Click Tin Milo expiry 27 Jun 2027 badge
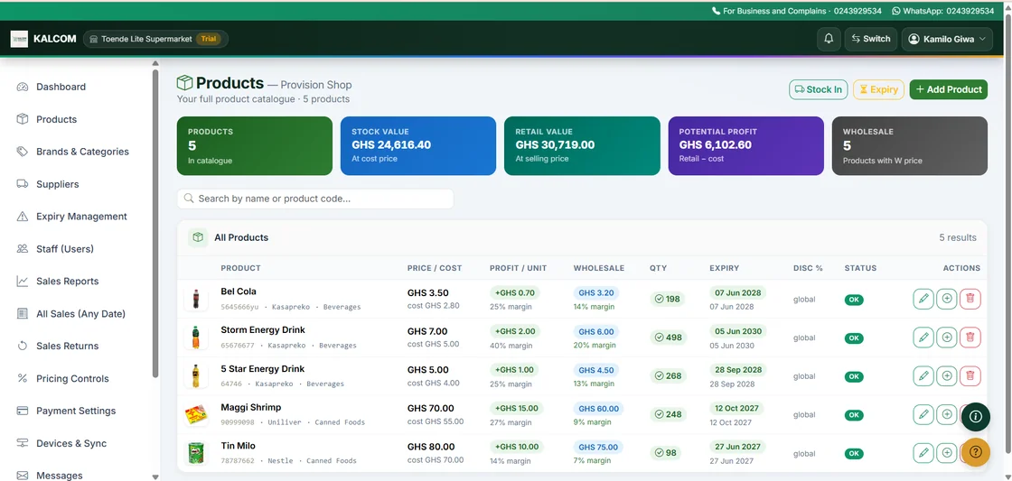Image resolution: width=1012 pixels, height=481 pixels. 736,447
